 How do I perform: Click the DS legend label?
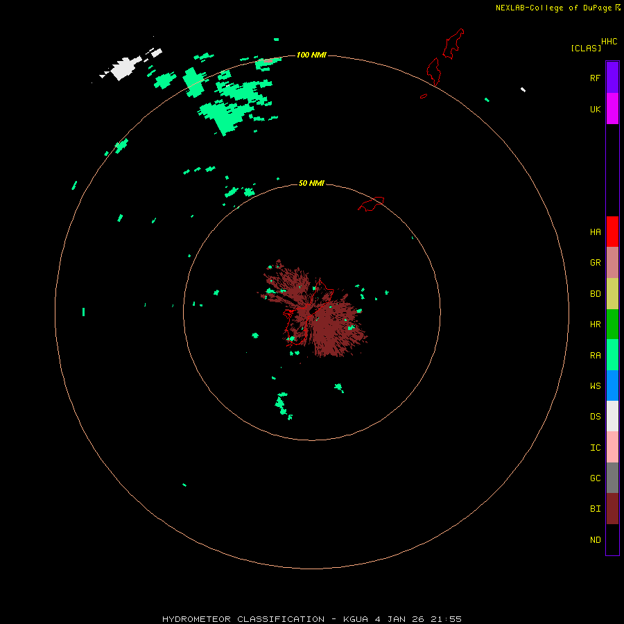(x=595, y=416)
